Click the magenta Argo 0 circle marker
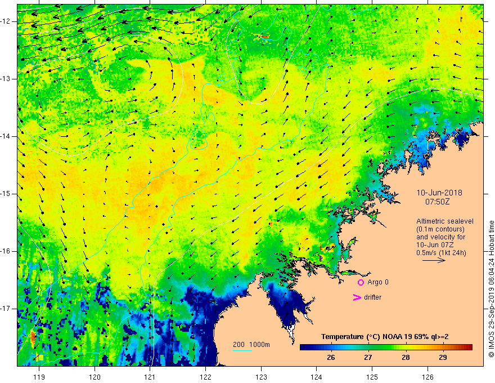 [361, 283]
